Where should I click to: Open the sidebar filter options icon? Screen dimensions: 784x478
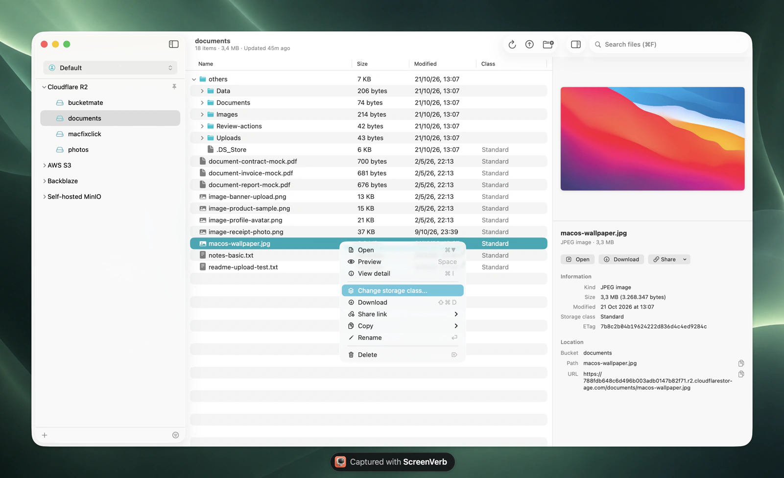tap(175, 435)
